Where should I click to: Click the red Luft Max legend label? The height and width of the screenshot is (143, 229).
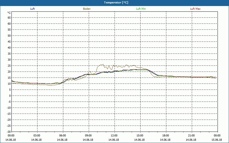pos(195,9)
